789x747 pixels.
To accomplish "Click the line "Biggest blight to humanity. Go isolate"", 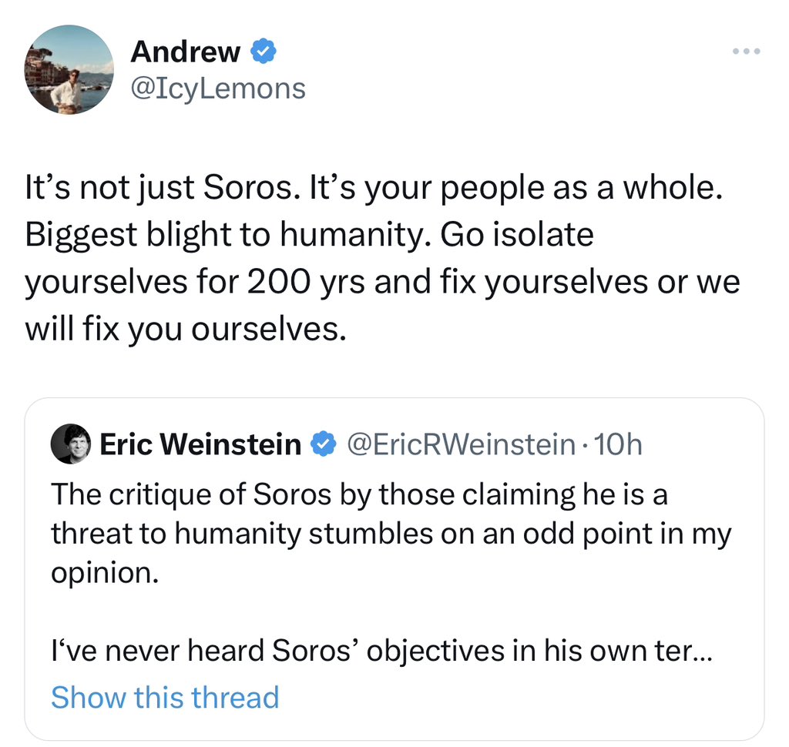I will tap(309, 234).
